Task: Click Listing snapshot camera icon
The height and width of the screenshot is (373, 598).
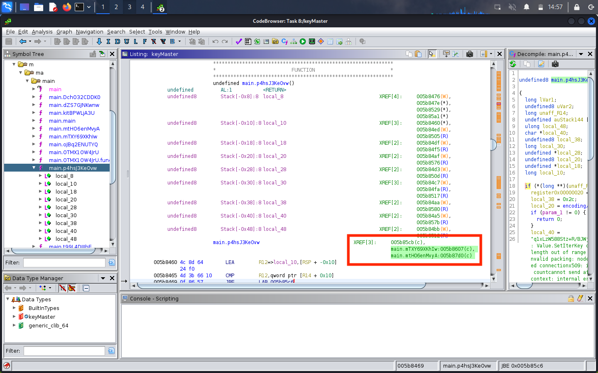Action: pos(470,54)
